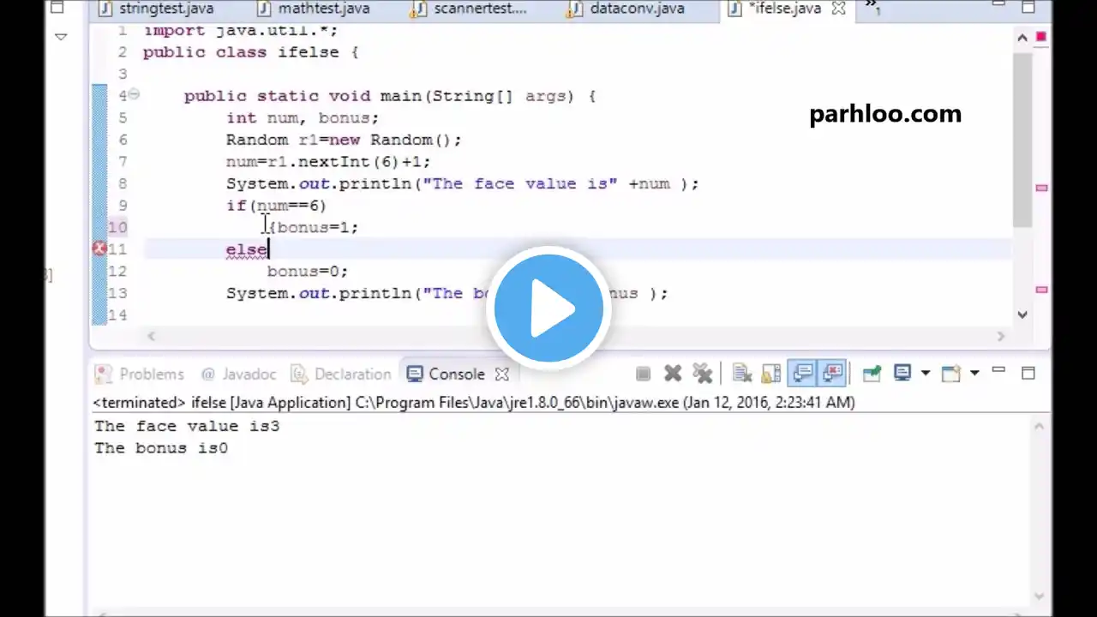1097x617 pixels.
Task: Jump to the upper pink overview ruler marker
Action: pos(1042,188)
